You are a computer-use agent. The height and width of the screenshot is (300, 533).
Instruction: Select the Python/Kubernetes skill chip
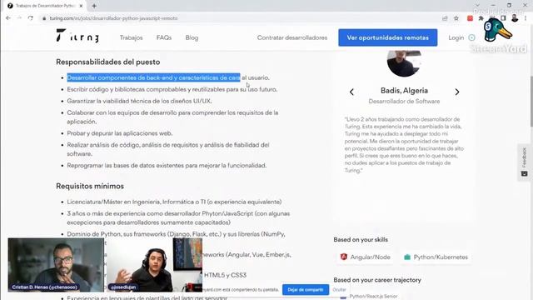436,257
